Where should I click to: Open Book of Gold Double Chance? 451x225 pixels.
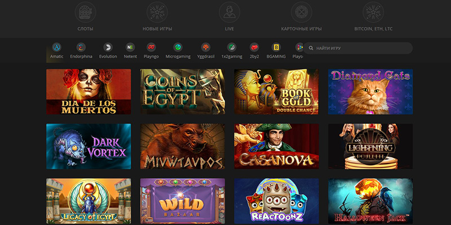[276, 92]
